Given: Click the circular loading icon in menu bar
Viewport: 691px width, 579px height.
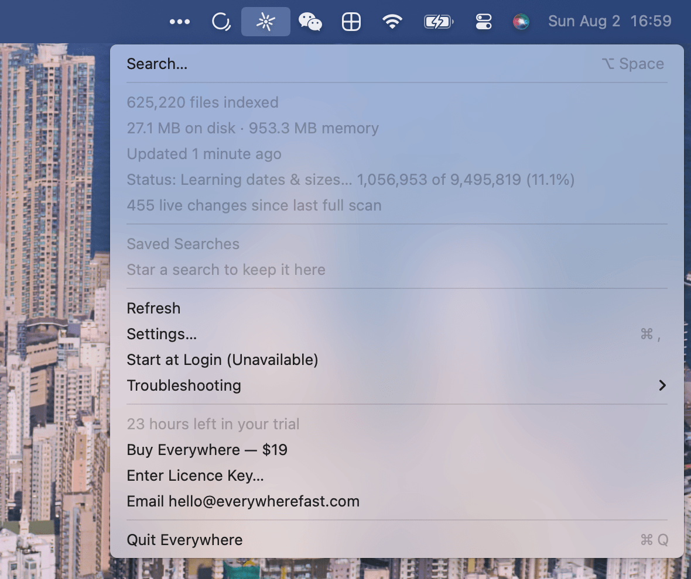Looking at the screenshot, I should coord(221,22).
